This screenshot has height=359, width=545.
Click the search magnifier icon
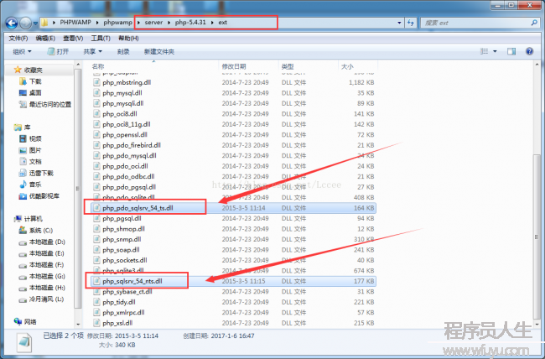[534, 23]
